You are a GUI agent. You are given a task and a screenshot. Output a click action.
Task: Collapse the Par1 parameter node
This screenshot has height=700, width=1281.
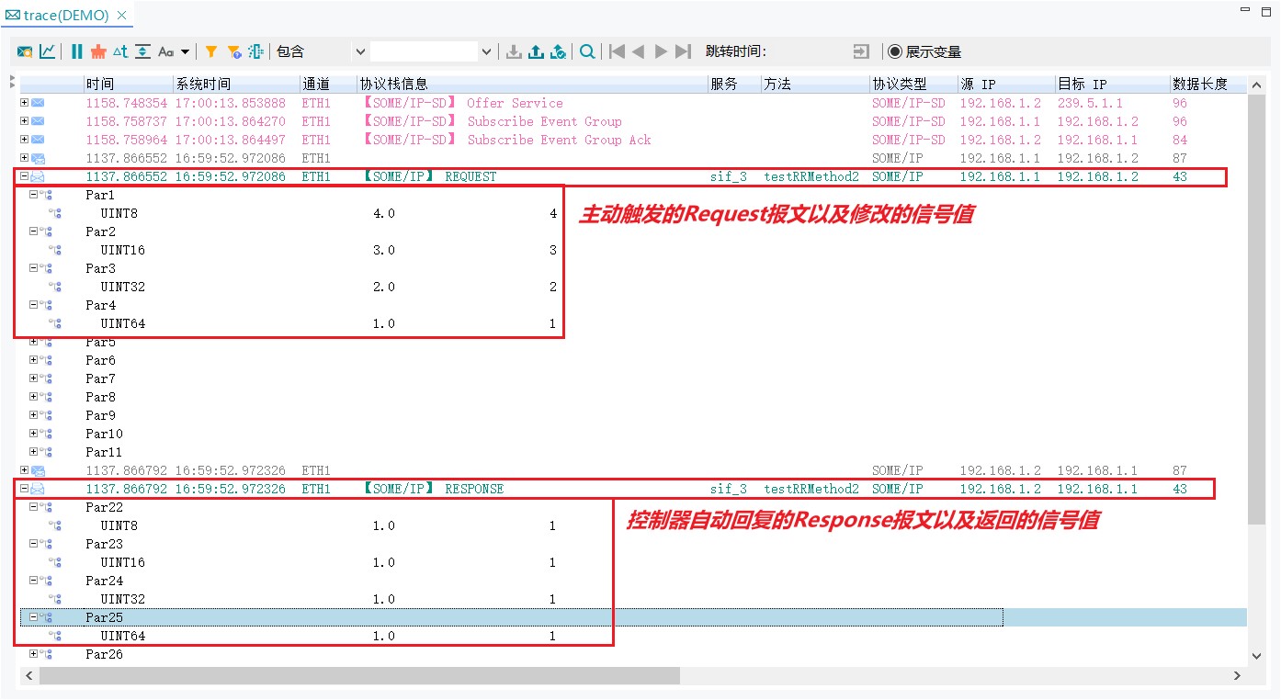coord(34,195)
